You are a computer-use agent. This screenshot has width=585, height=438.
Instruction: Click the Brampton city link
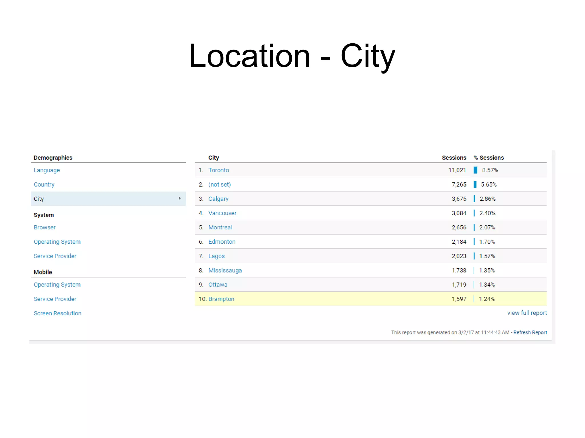(x=221, y=299)
